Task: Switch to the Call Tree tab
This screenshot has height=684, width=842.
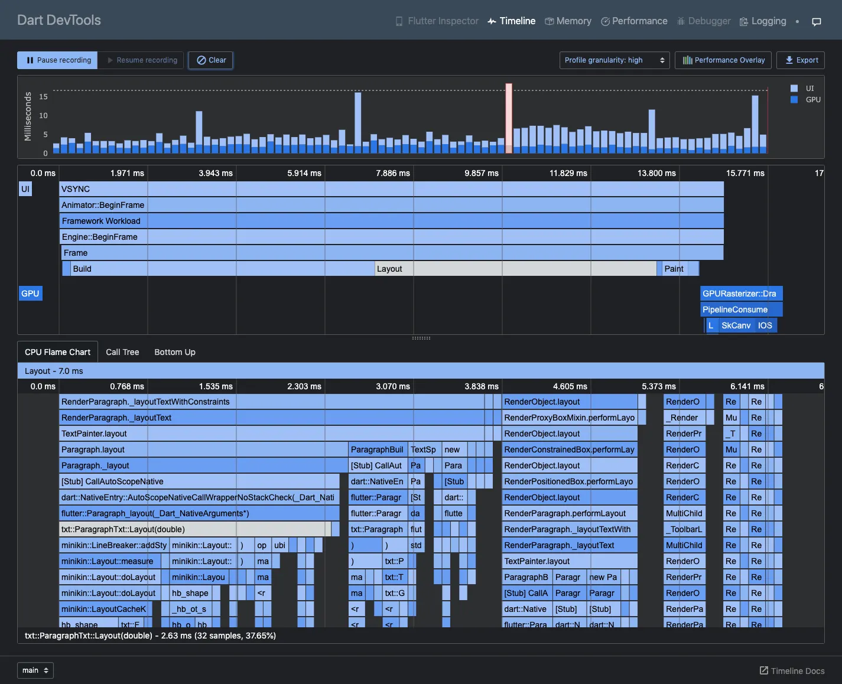Action: pyautogui.click(x=122, y=352)
